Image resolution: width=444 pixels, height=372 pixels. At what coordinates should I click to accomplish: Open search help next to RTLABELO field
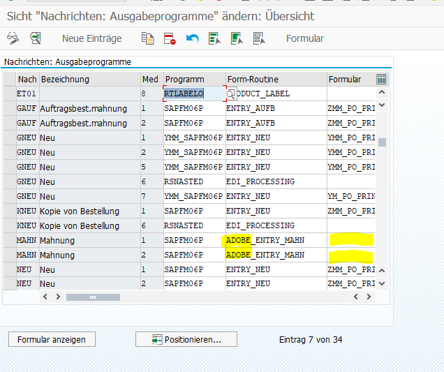coord(231,94)
